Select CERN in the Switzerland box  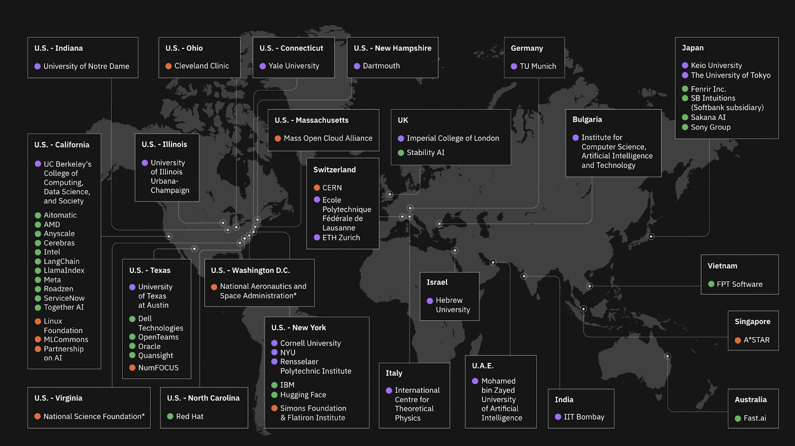327,187
